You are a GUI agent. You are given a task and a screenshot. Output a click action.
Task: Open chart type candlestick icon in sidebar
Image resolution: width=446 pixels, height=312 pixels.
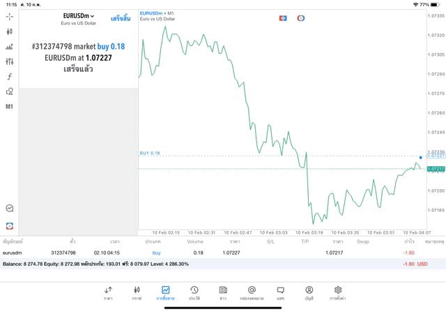coord(9,31)
